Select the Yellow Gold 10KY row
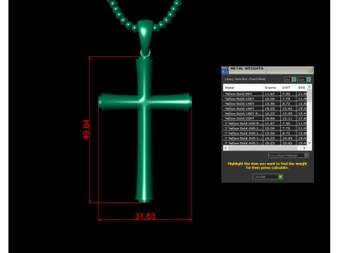338x253 pixels. tap(265, 98)
